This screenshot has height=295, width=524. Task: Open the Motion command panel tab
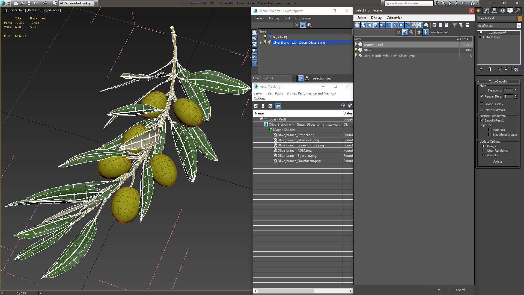coord(502,11)
